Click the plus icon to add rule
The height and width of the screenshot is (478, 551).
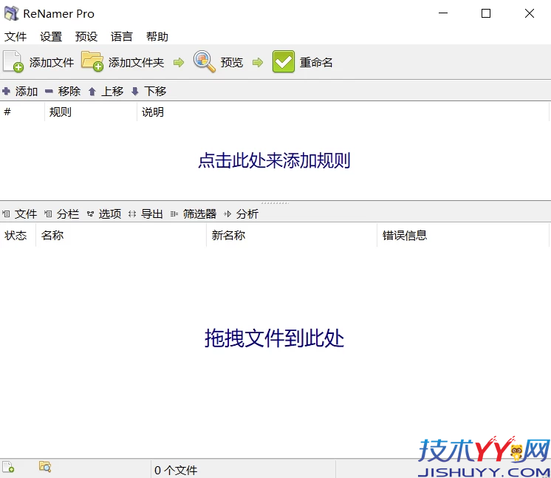click(x=6, y=92)
